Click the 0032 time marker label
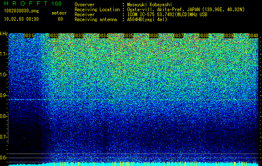 pyautogui.click(x=53, y=36)
